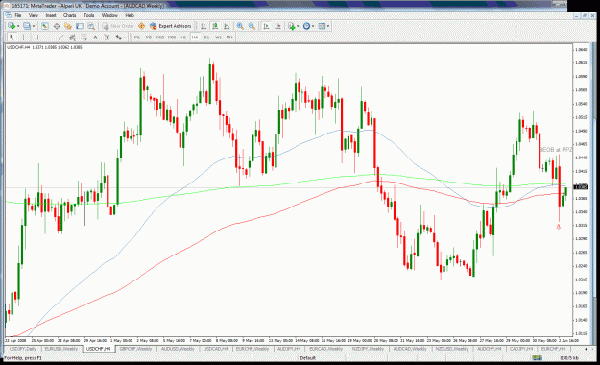The image size is (600, 365).
Task: Switch to M5 timeframe
Action: pyautogui.click(x=149, y=37)
